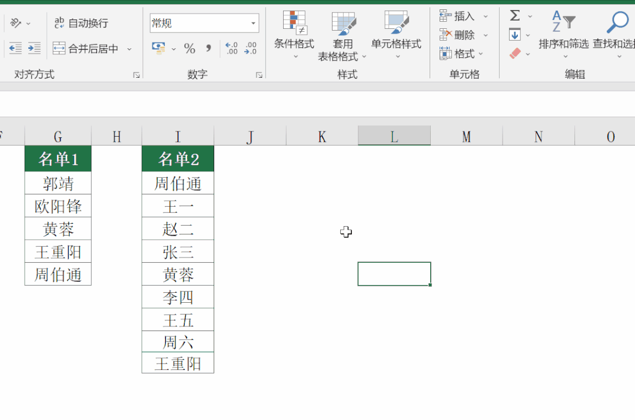Click the decrease indent icon
This screenshot has height=420, width=635.
[15, 49]
